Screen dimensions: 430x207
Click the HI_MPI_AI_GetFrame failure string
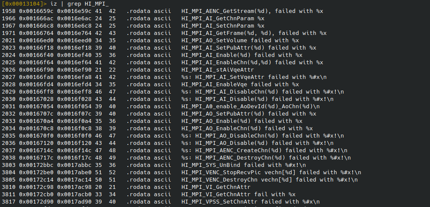coord(254,33)
